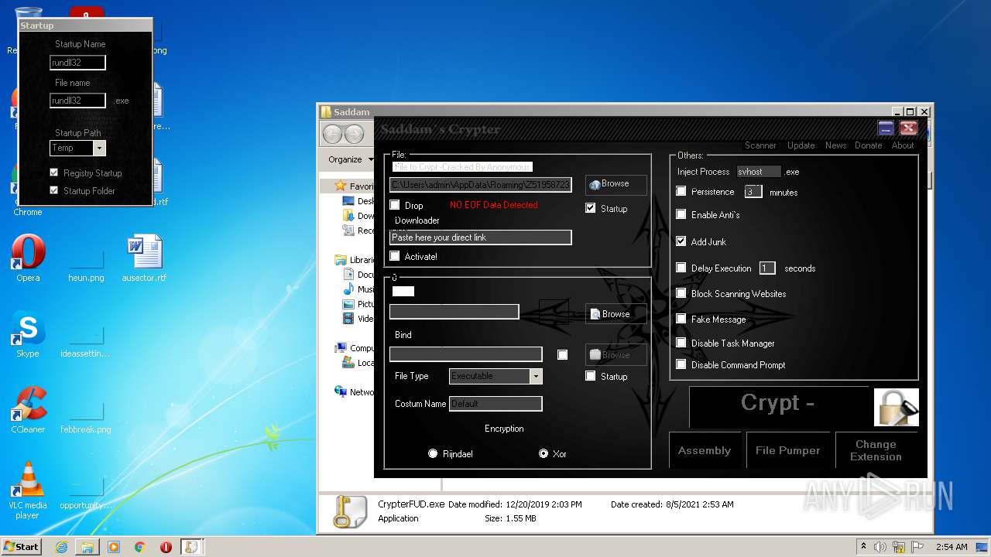Viewport: 991px width, 557px height.
Task: Click the Crypt button
Action: [x=778, y=407]
